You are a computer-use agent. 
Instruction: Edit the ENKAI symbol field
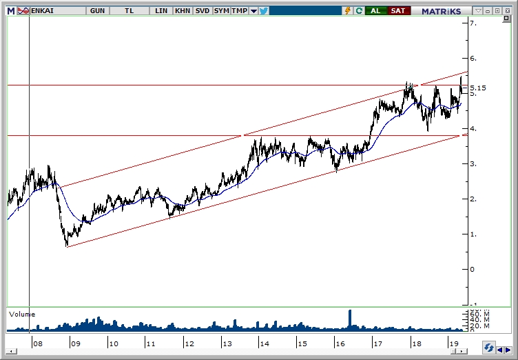[58, 11]
